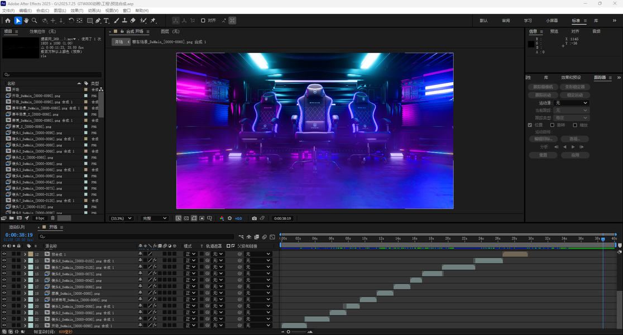
Task: Open the 运动源 dropdown in Tracker
Action: pyautogui.click(x=572, y=103)
